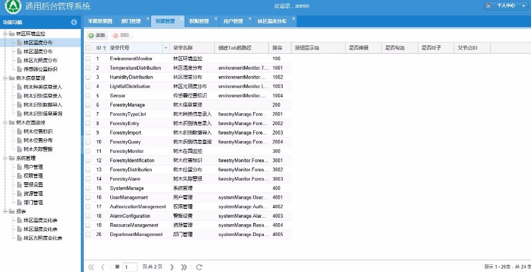
Task: Click the 创建Tab的路径 column header
Action: (x=242, y=48)
